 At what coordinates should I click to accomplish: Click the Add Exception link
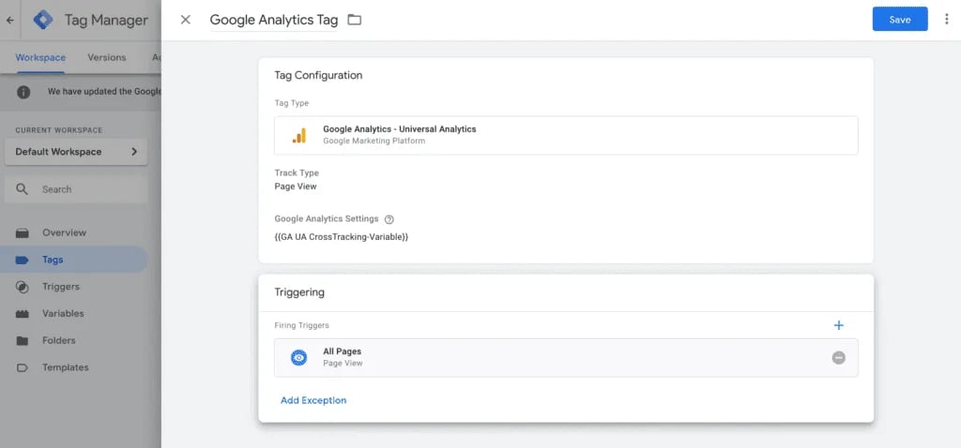click(x=313, y=400)
